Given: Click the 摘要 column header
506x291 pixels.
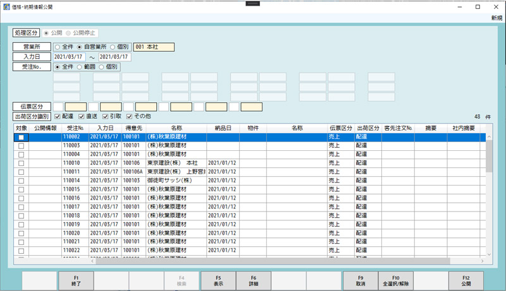Looking at the screenshot, I should click(x=431, y=128).
